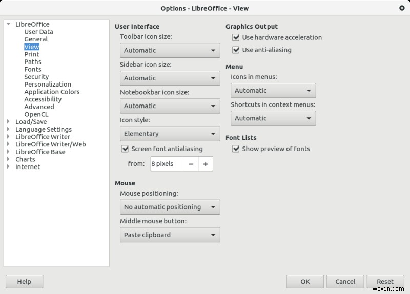The height and width of the screenshot is (294, 410).
Task: Open the Notebookbar icon size dropdown
Action: [170, 106]
